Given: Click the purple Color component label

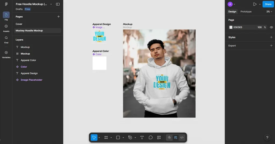Looking at the screenshot, I should (97, 54).
